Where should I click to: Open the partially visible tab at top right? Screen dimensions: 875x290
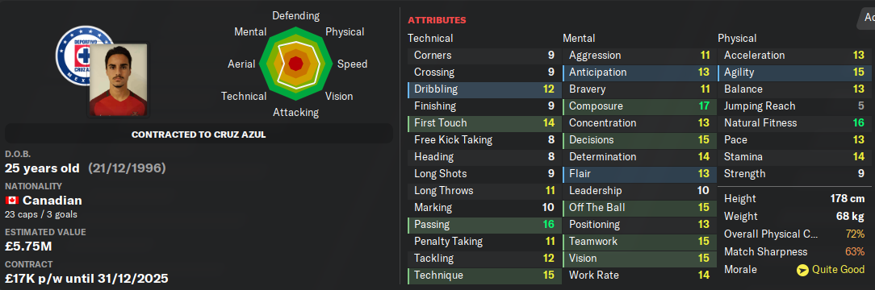[865, 17]
